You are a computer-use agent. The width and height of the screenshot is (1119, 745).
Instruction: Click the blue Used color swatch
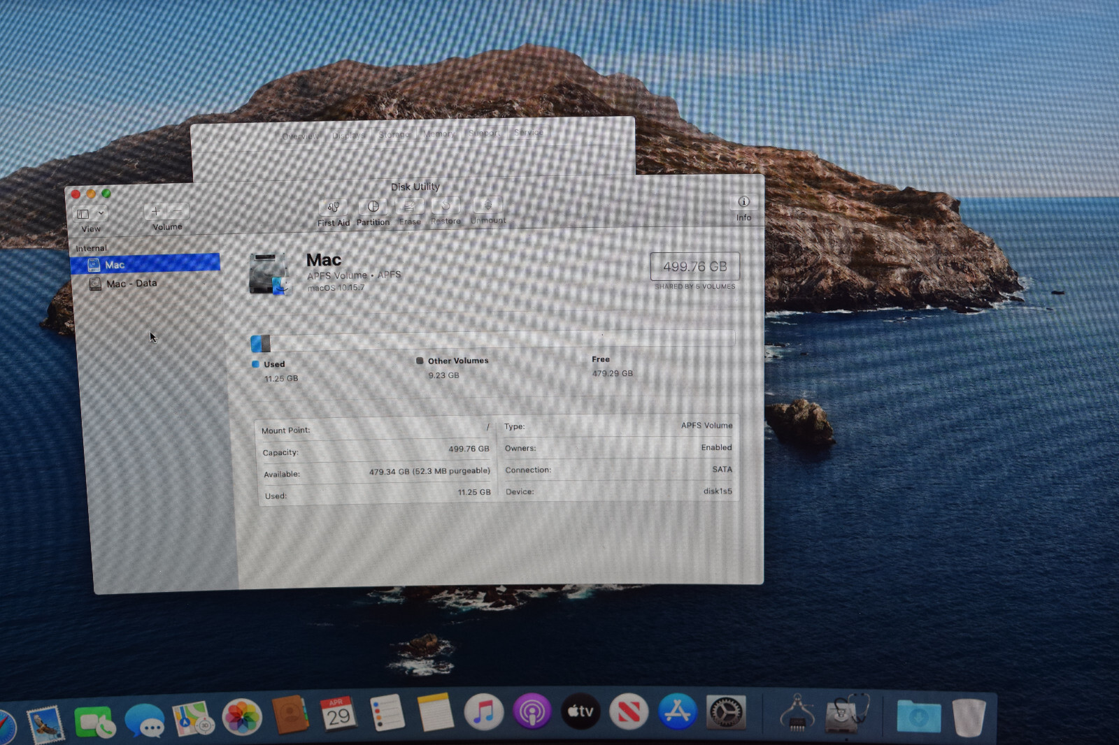tap(255, 364)
